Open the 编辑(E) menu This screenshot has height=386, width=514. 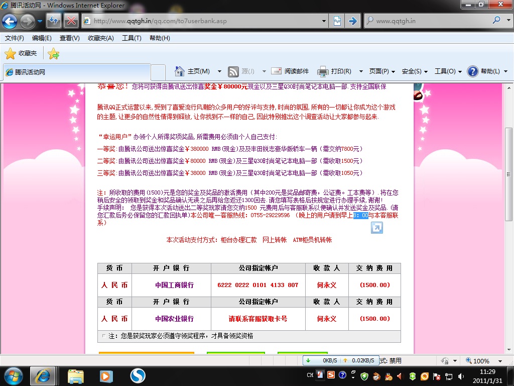[x=42, y=38]
